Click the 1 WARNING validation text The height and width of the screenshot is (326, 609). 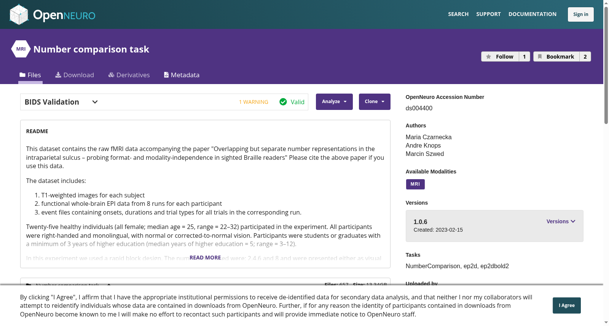pyautogui.click(x=253, y=102)
